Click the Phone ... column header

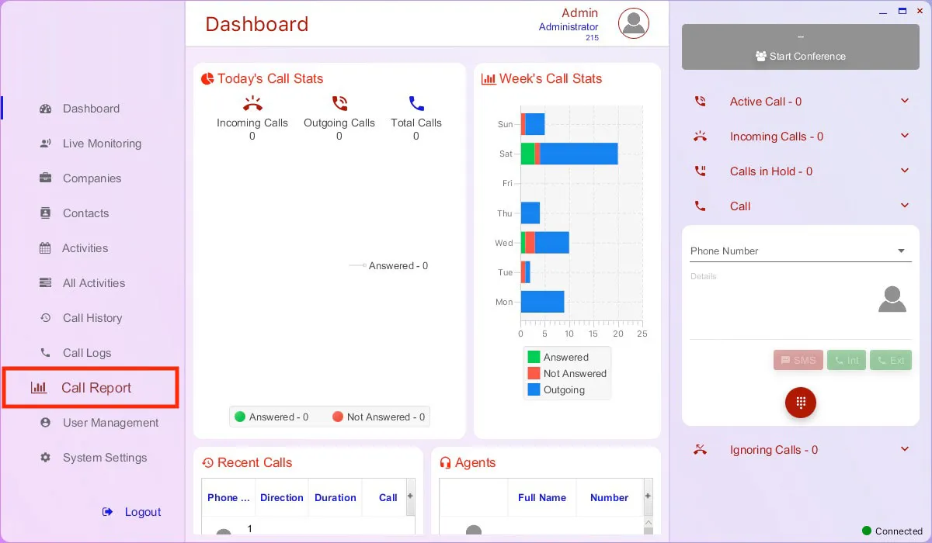point(228,498)
